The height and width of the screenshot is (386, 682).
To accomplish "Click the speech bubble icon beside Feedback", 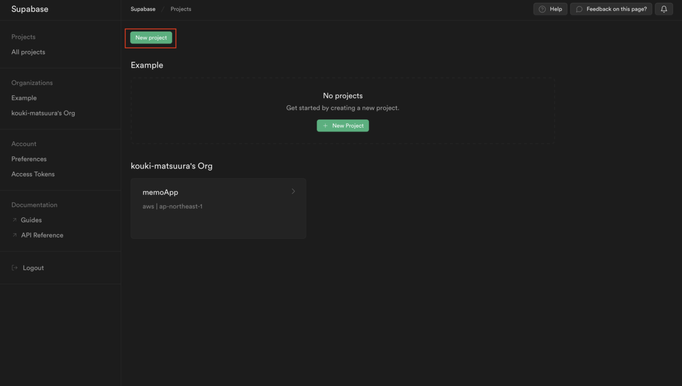I will (579, 9).
